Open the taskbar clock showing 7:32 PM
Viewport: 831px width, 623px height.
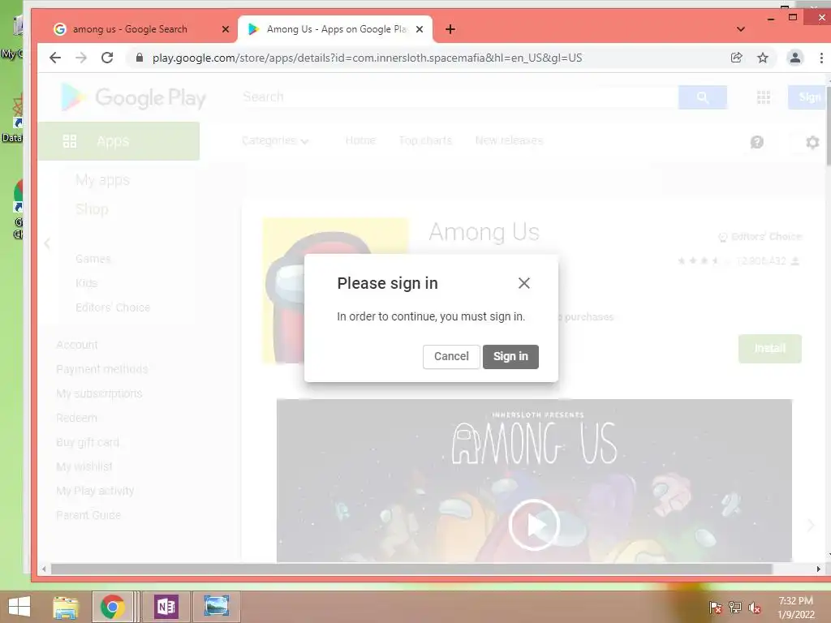[x=796, y=608]
